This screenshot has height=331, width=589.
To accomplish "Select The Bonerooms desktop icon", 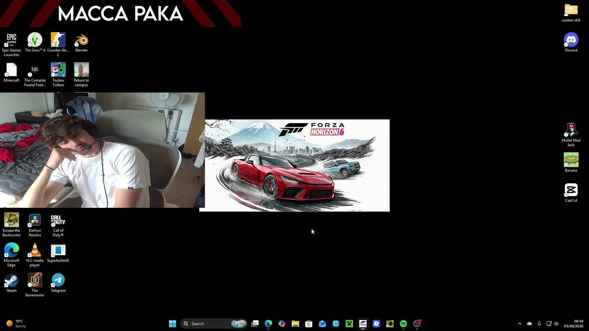I will pyautogui.click(x=35, y=285).
